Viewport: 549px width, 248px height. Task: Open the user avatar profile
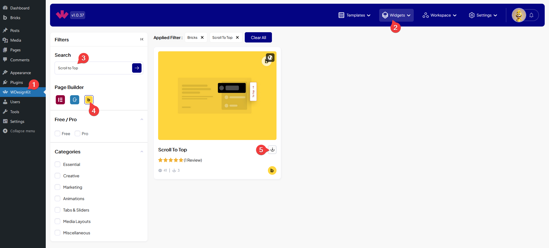coord(519,15)
